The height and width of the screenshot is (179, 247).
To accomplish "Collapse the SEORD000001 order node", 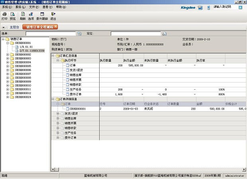I will tap(8, 43).
